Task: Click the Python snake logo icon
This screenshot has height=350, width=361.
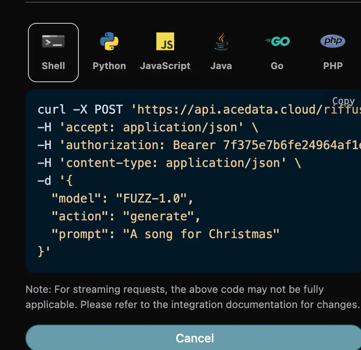Action: click(109, 42)
